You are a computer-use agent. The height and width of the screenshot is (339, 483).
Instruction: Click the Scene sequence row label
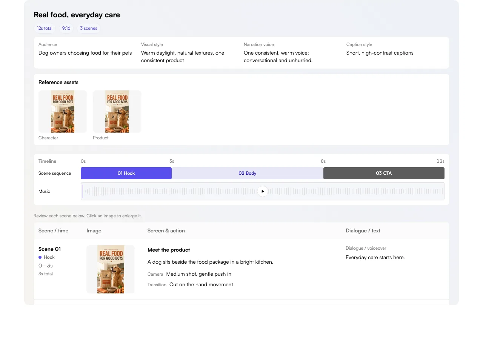(55, 173)
